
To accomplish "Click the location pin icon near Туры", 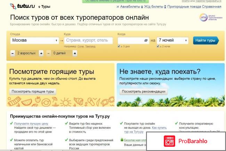I will (x=39, y=7).
